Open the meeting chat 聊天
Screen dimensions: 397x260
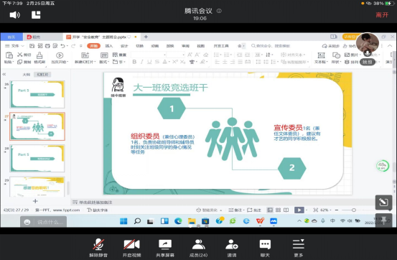[265, 248]
